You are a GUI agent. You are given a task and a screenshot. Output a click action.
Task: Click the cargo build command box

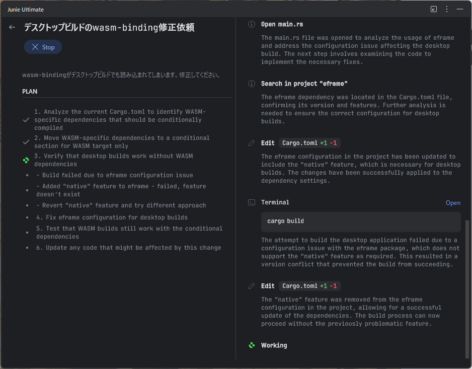(361, 222)
